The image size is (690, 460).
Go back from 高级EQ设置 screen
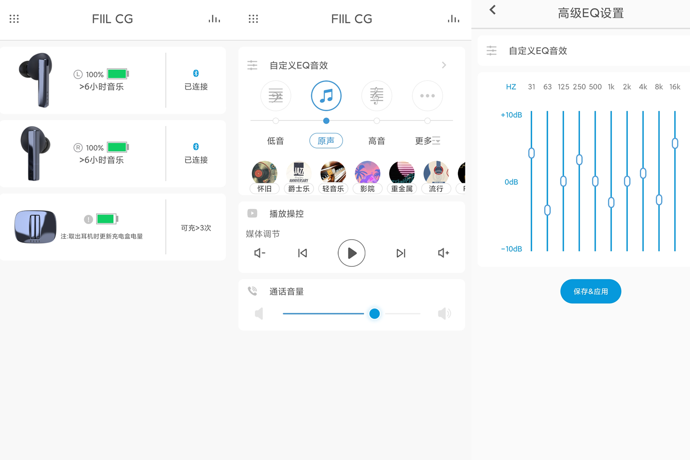[493, 10]
